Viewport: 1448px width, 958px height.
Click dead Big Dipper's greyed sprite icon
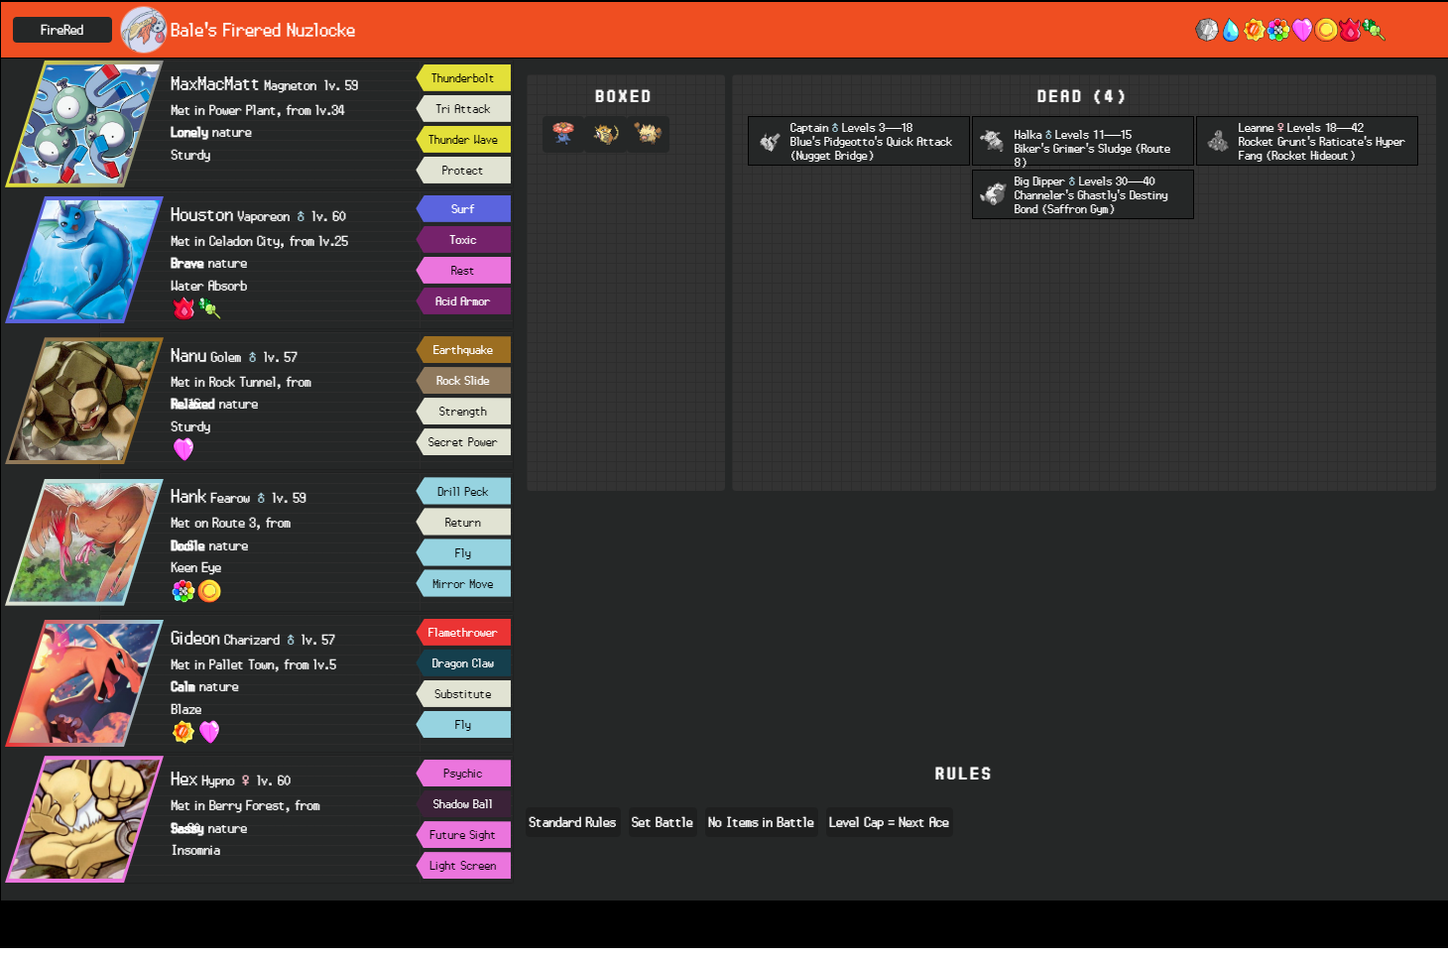(993, 194)
